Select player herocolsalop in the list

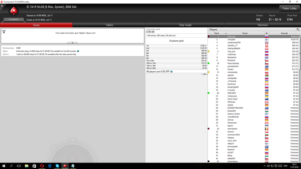253,63
